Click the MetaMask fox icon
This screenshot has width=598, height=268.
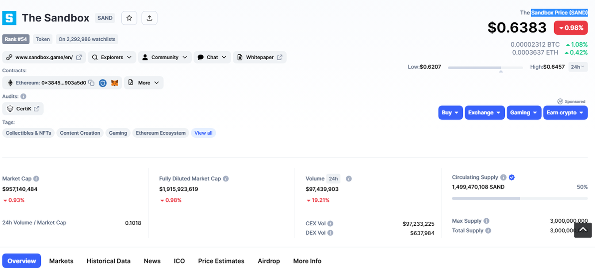pos(115,83)
